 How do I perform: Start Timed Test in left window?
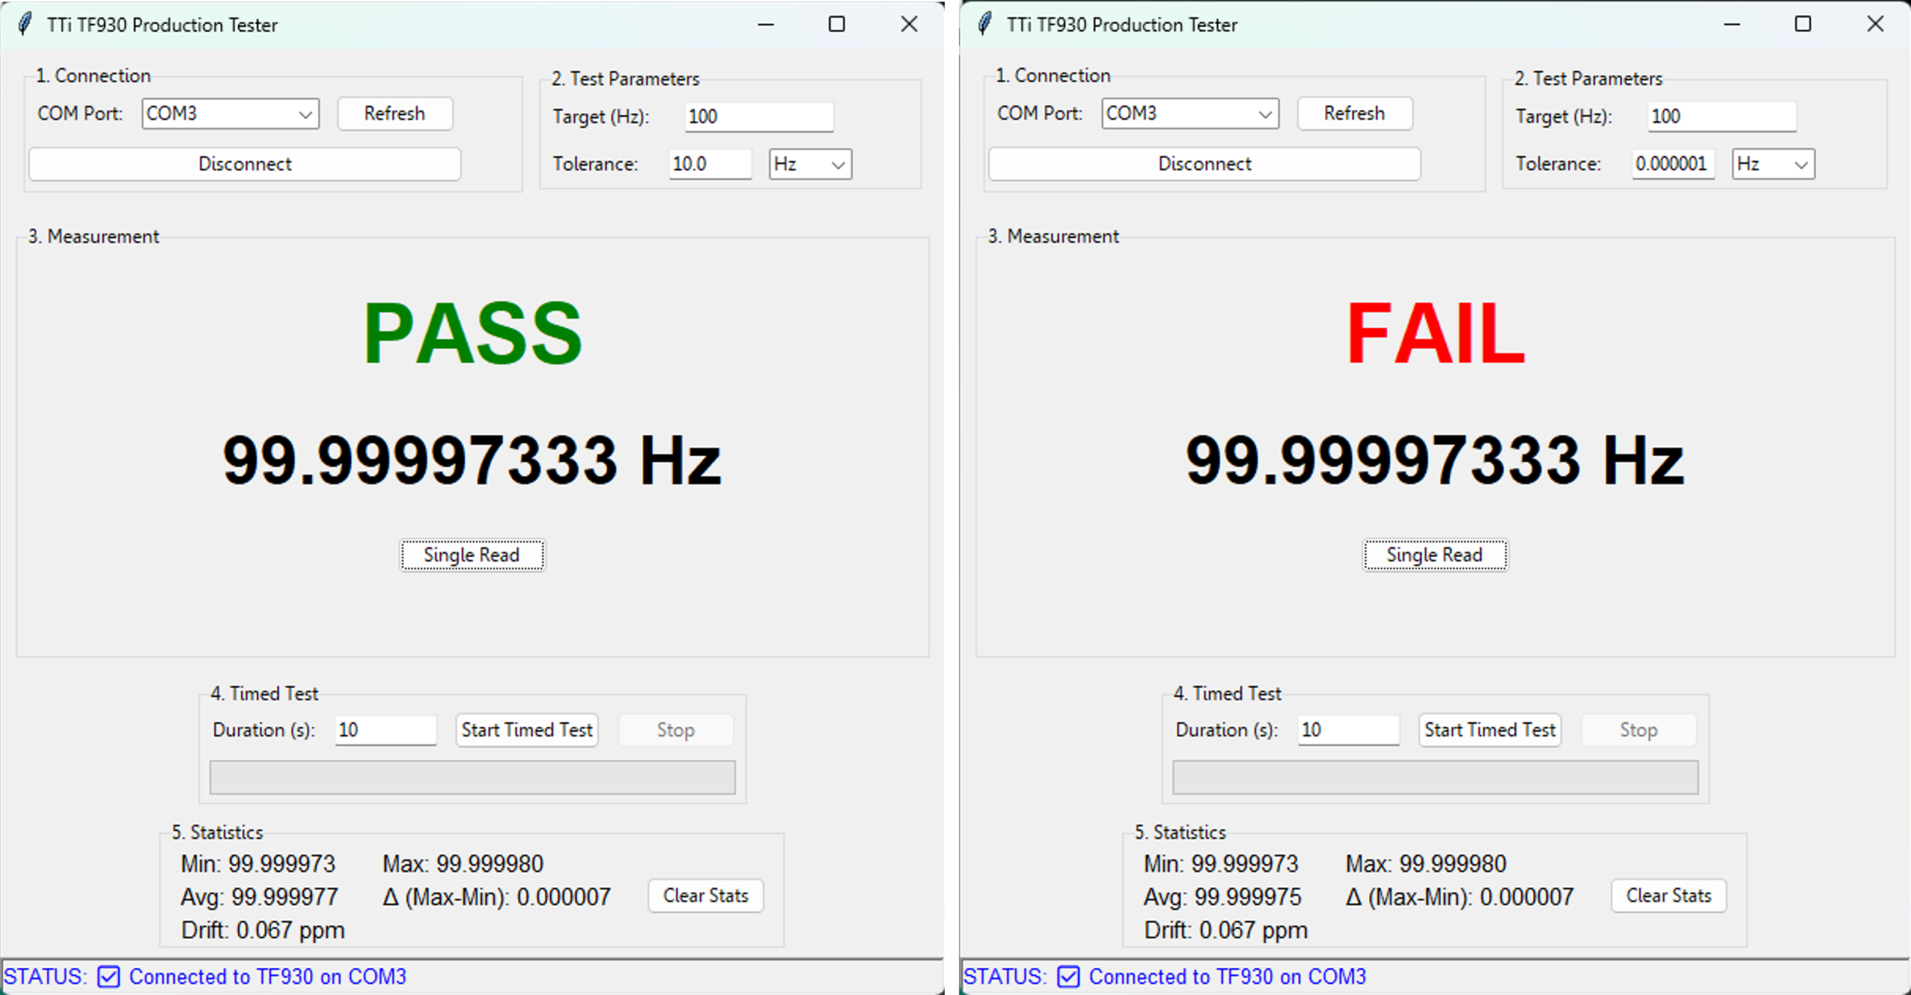coord(526,730)
